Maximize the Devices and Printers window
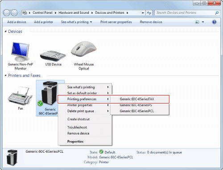 [x=204, y=3]
